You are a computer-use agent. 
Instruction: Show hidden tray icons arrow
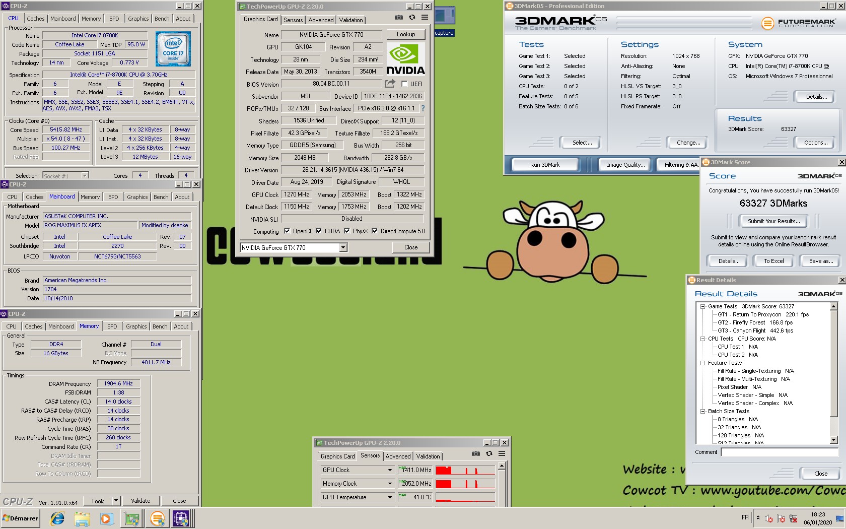(758, 517)
